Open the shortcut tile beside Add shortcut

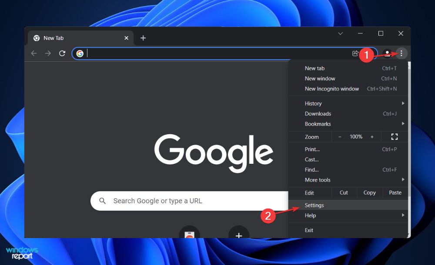(x=190, y=232)
